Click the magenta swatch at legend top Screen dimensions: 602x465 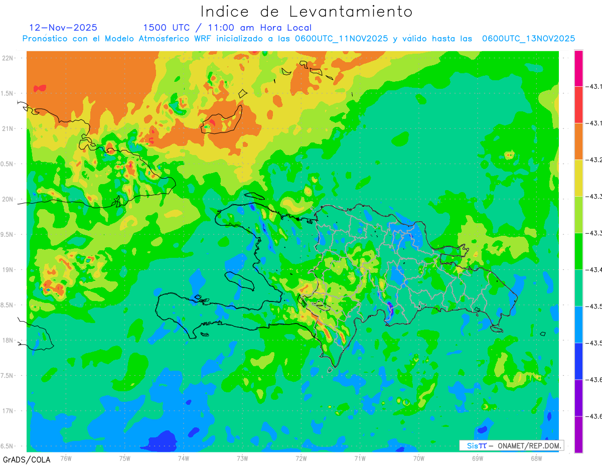pyautogui.click(x=578, y=68)
